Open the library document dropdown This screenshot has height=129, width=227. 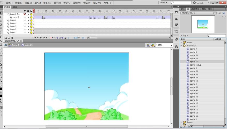pyautogui.click(x=215, y=13)
